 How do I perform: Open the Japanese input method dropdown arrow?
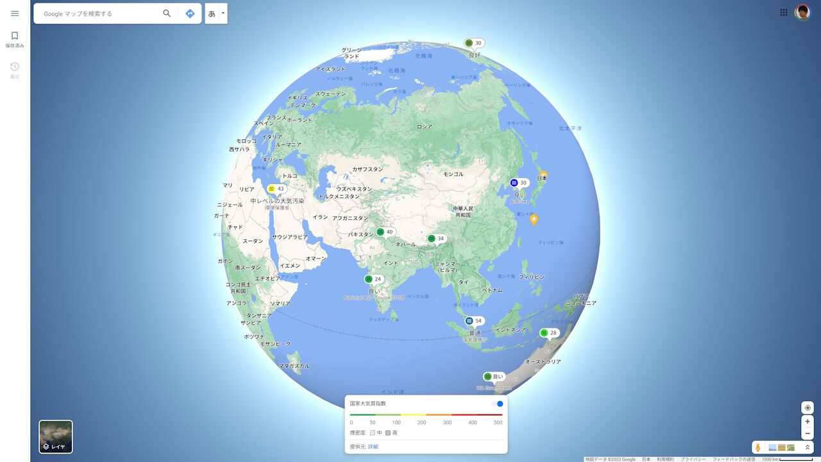(x=222, y=13)
